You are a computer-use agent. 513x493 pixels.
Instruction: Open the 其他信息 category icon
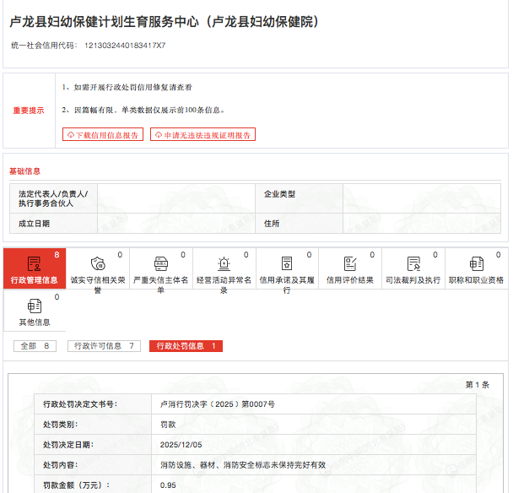click(x=34, y=306)
